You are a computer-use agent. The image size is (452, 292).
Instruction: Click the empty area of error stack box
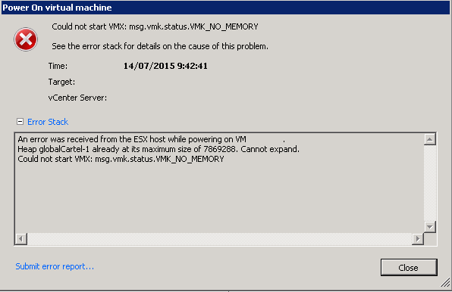(219, 198)
